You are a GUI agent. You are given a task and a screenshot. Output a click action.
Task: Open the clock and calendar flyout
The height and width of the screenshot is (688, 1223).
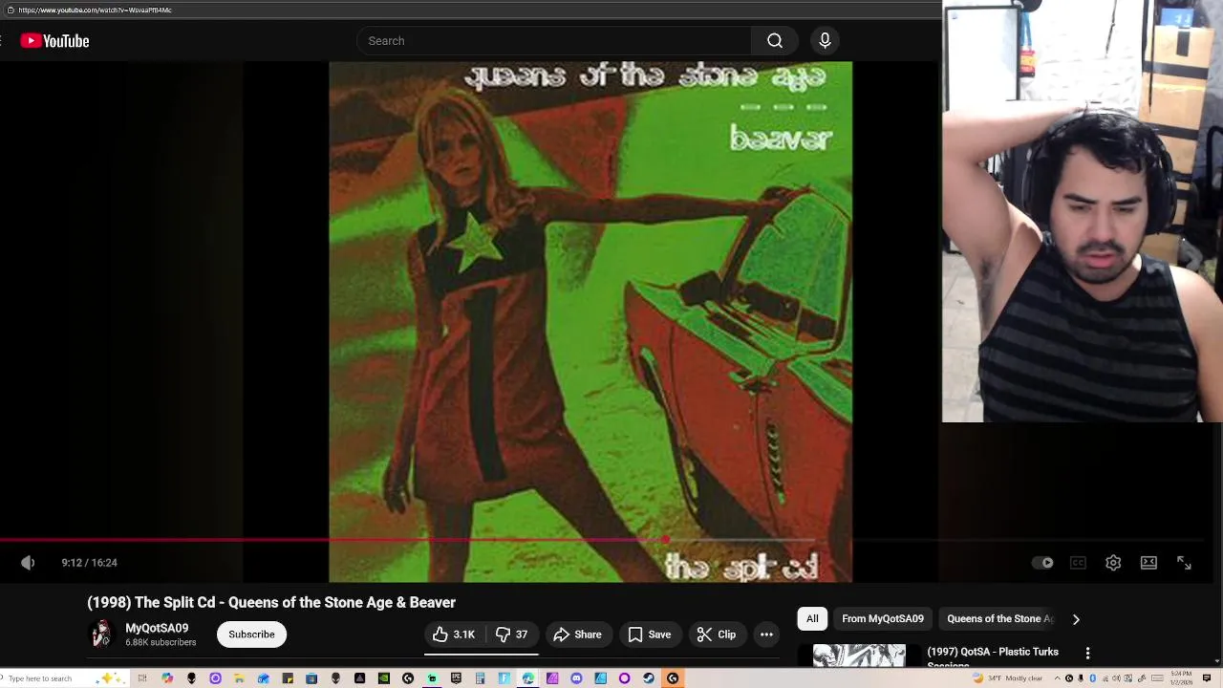pyautogui.click(x=1181, y=678)
